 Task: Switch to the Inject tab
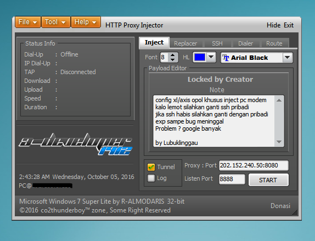(154, 43)
